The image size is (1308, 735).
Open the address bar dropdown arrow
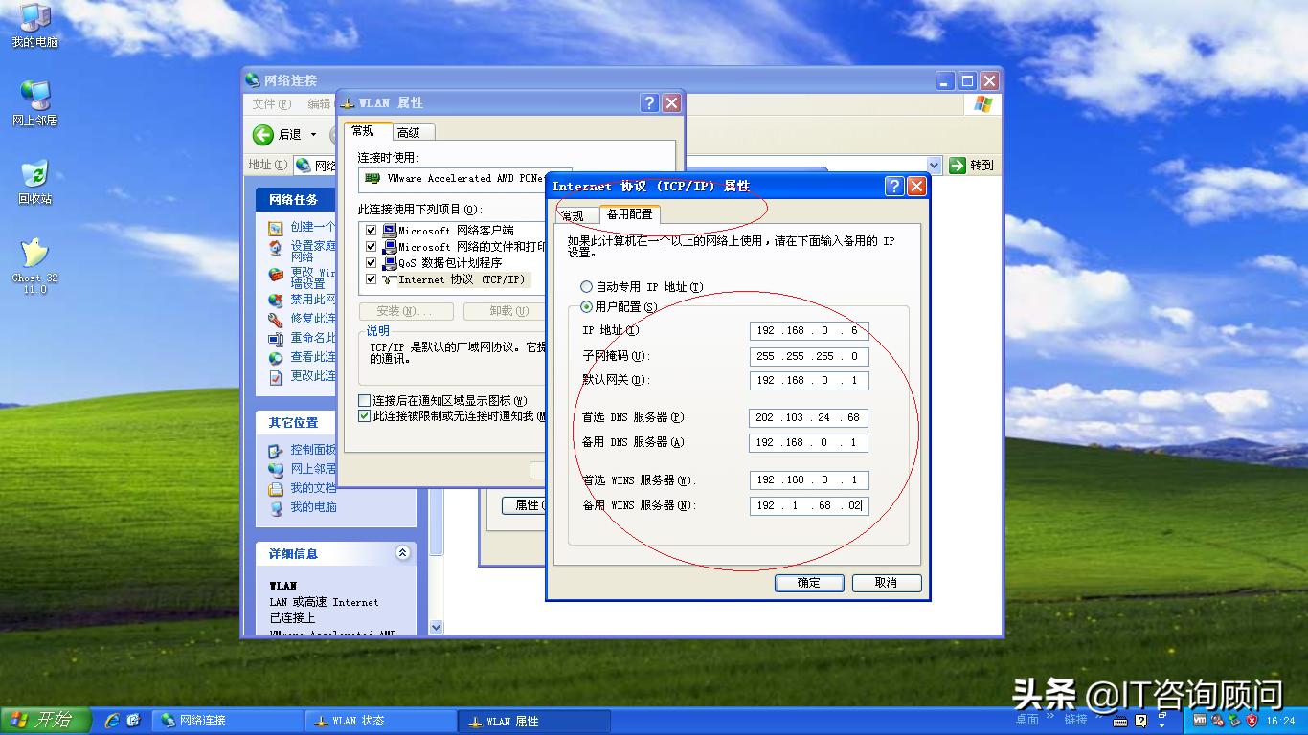click(936, 165)
